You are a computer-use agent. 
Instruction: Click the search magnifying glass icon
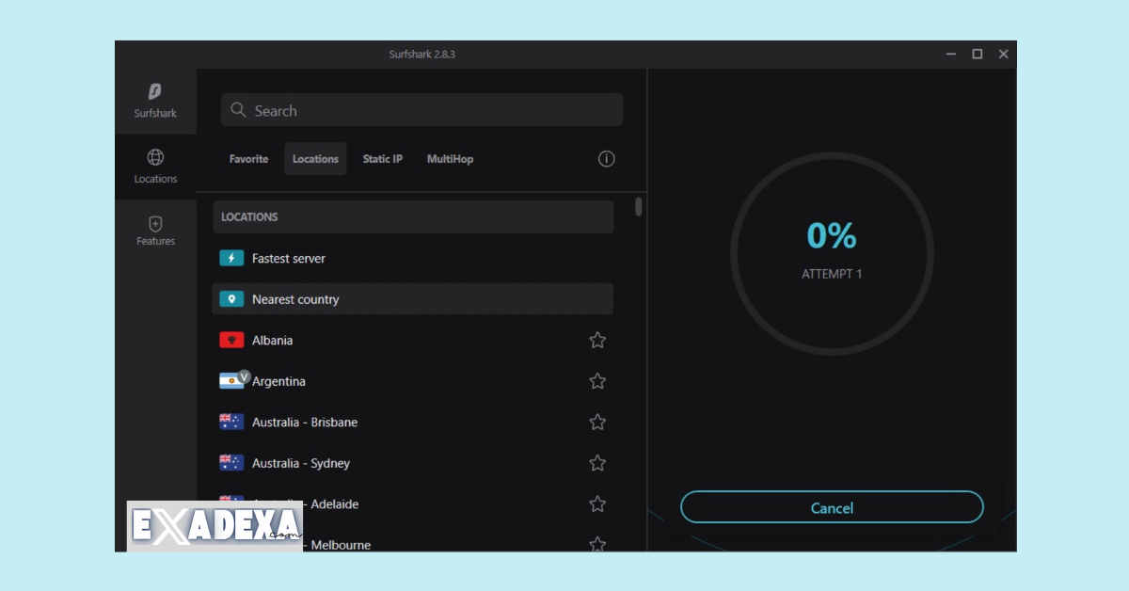coord(238,109)
